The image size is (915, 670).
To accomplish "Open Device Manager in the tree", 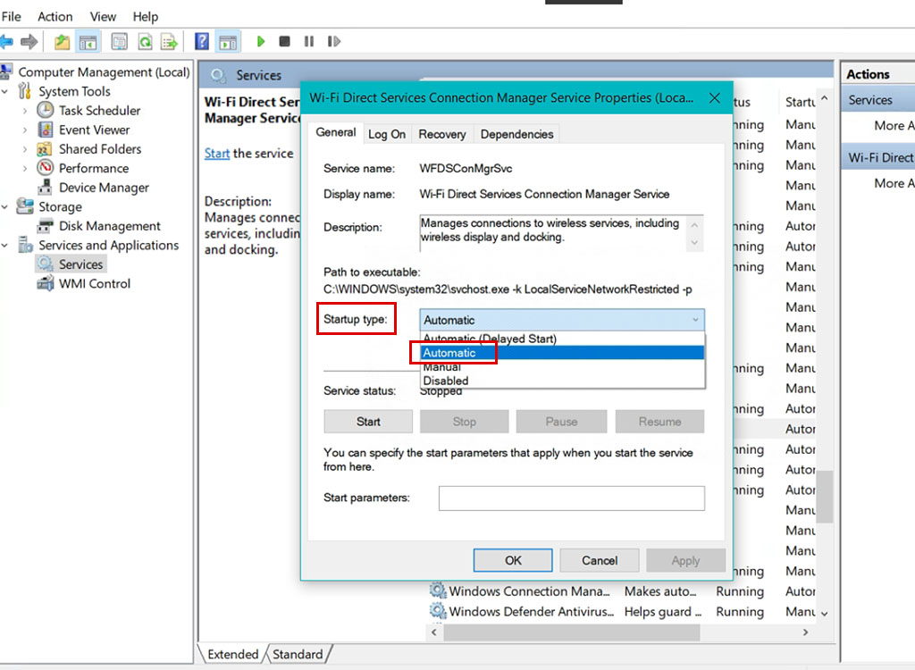I will (x=104, y=188).
